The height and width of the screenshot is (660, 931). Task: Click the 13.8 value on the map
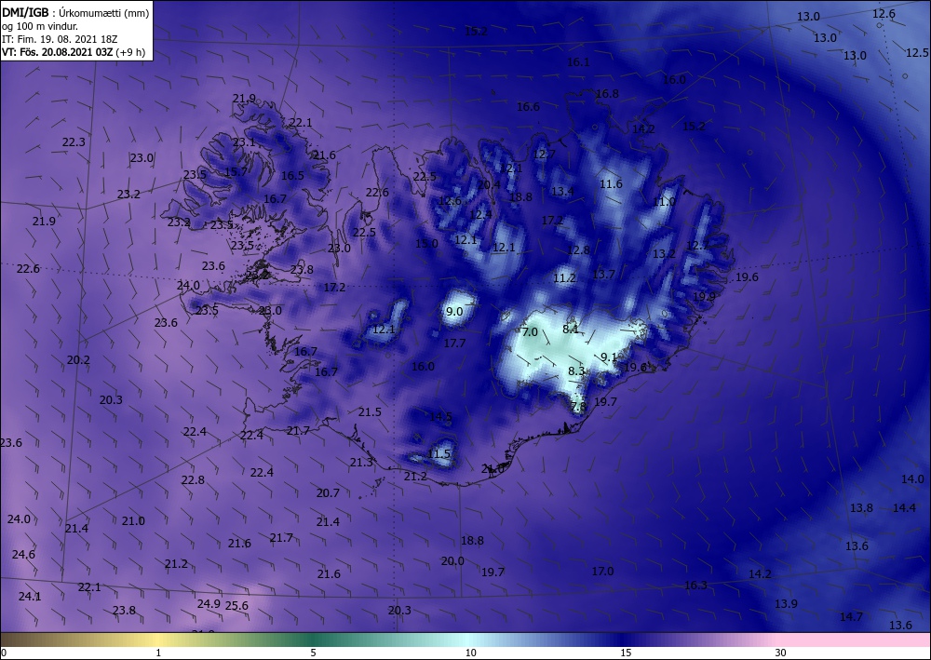(861, 507)
